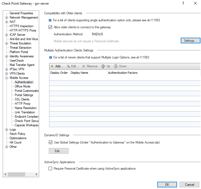Expand the ICAP Server node
Image resolution: width=201 pixels, height=189 pixels.
pos(6,35)
